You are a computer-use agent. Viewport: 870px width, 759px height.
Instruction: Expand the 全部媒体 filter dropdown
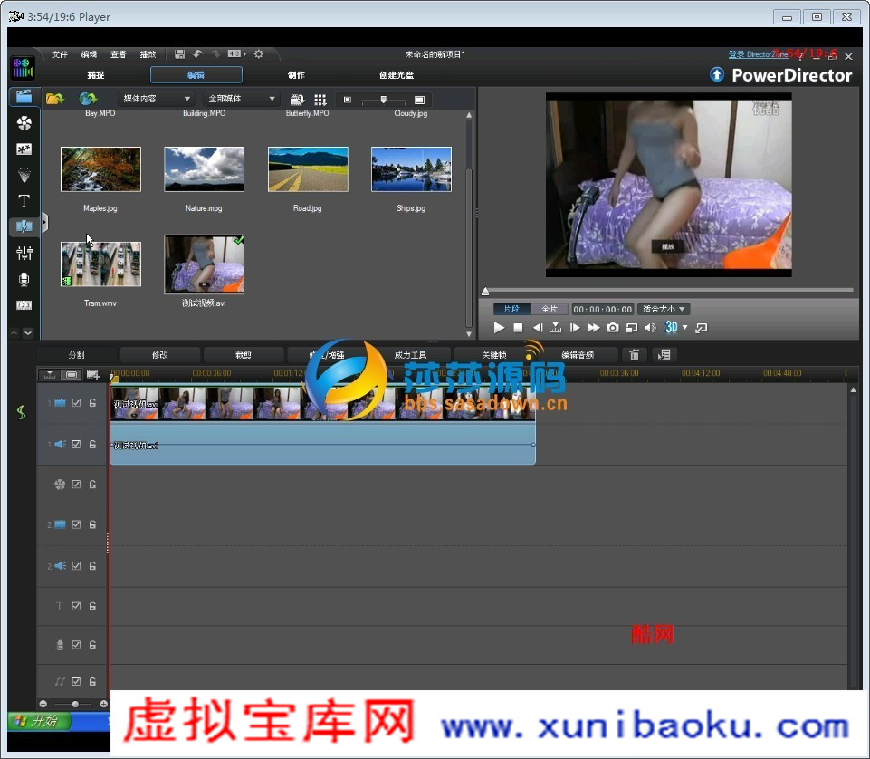(x=243, y=99)
